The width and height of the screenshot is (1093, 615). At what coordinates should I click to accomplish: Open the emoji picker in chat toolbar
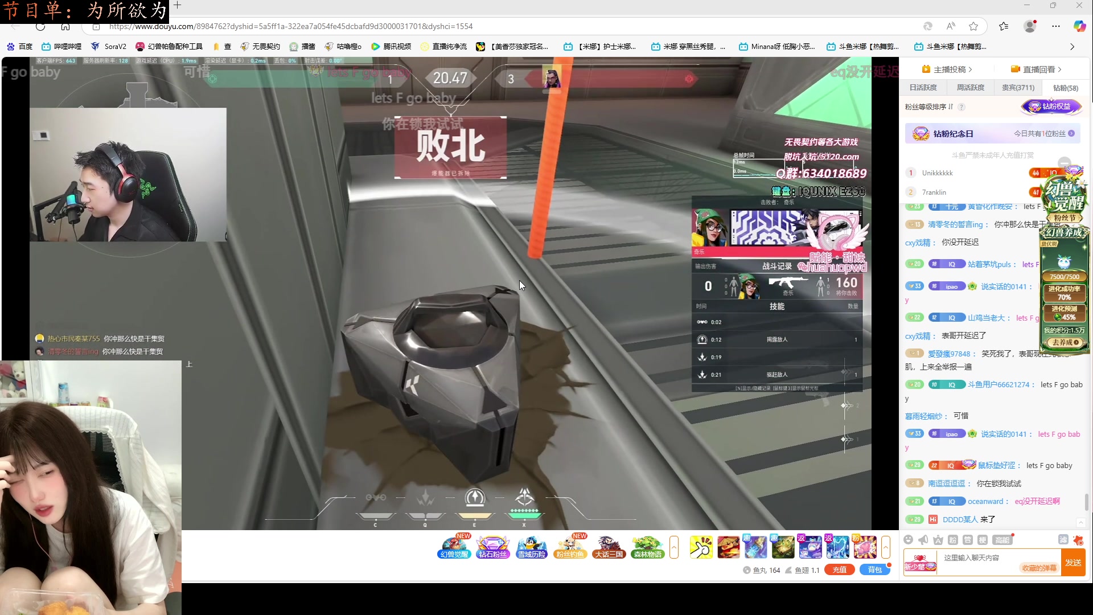pos(909,540)
